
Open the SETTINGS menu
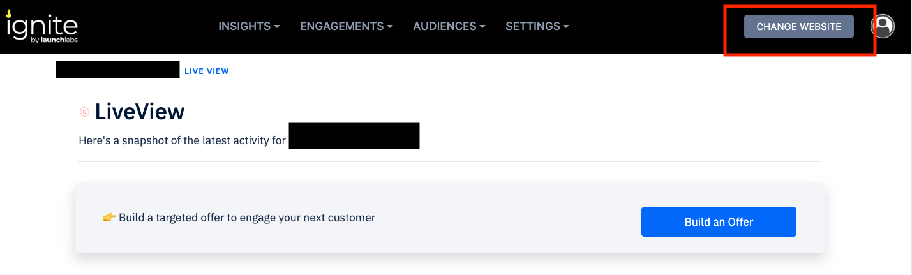[x=533, y=26]
